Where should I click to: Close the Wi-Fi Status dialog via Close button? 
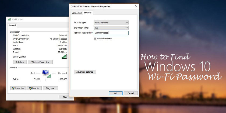click(65, 97)
